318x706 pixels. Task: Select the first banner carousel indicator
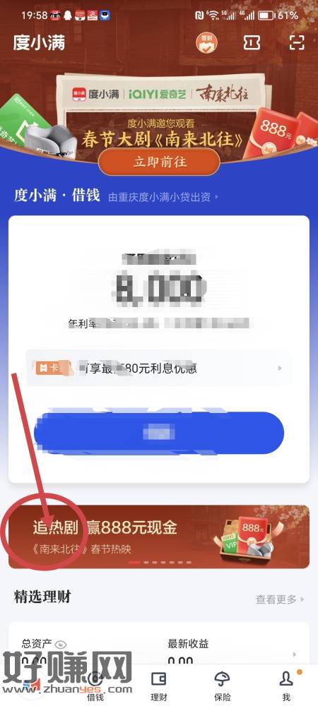click(134, 563)
